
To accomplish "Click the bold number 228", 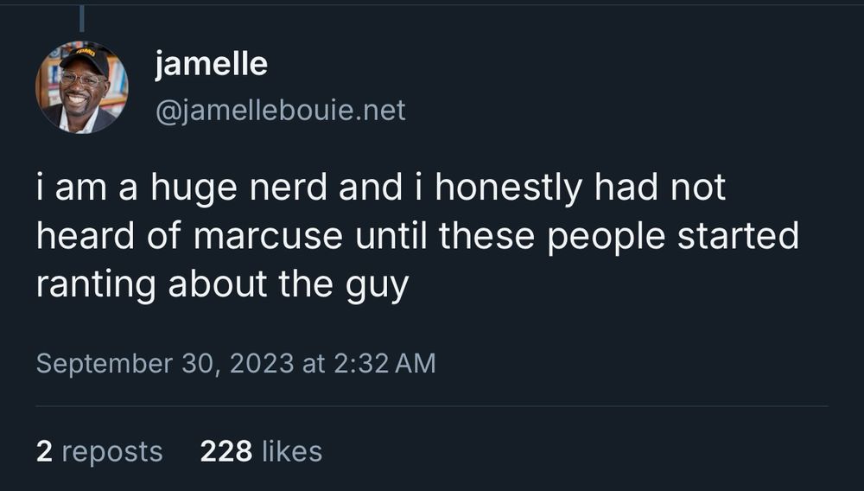I will click(x=226, y=451).
